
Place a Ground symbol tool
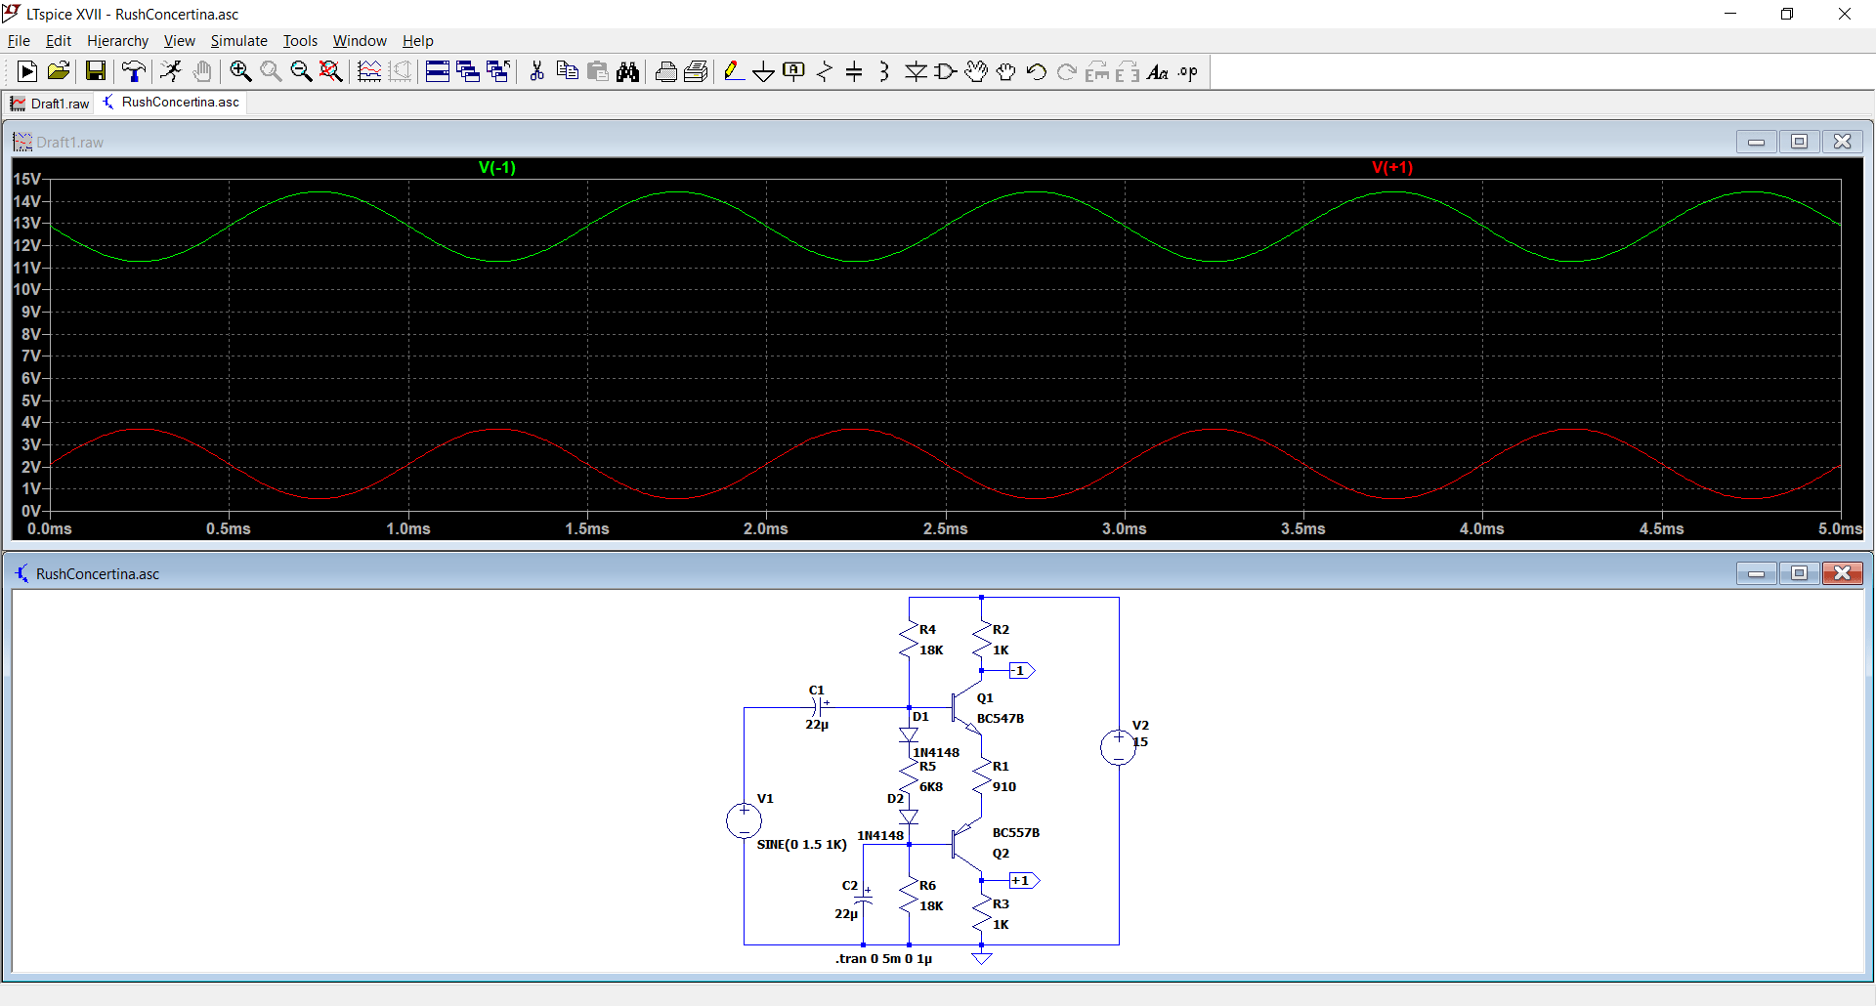(x=764, y=71)
